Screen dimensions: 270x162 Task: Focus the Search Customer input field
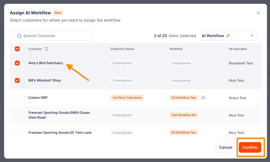click(x=53, y=36)
